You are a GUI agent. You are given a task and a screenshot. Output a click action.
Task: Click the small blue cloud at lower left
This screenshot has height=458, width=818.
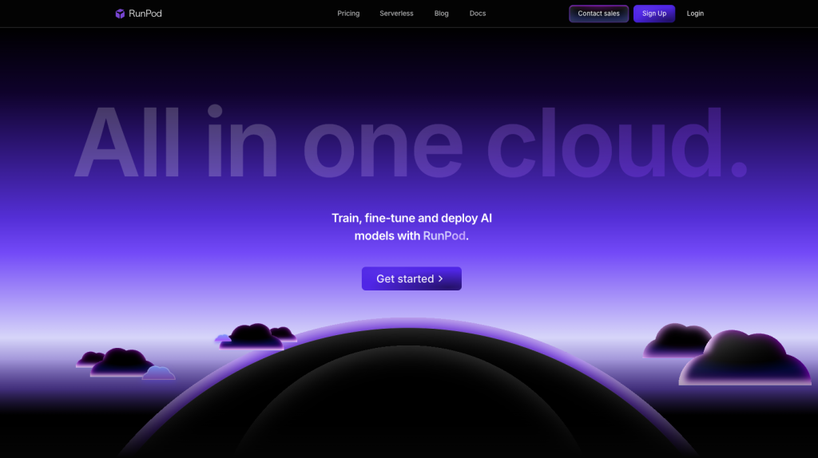coord(159,373)
